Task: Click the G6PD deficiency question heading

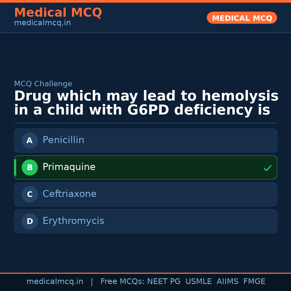Action: coord(146,103)
